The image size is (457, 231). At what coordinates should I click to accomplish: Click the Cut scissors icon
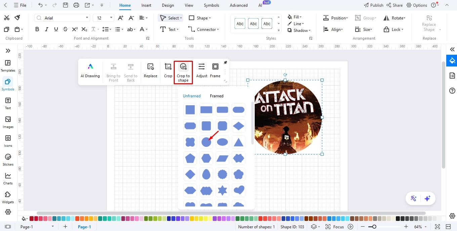tap(7, 17)
